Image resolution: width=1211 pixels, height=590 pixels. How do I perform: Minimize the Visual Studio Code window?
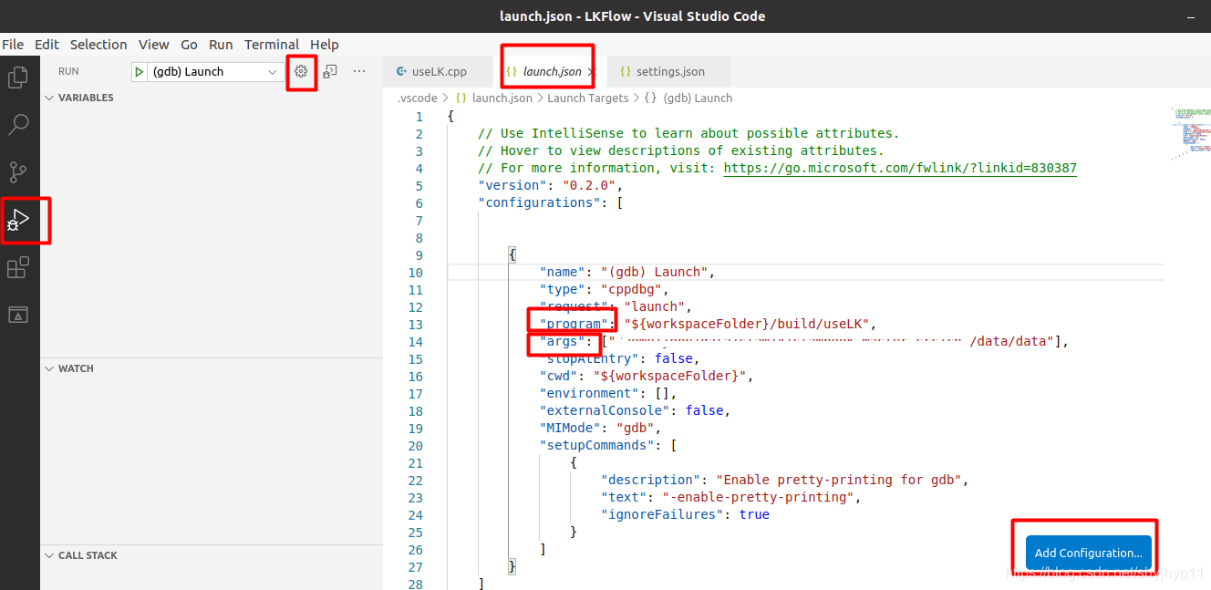[1191, 16]
